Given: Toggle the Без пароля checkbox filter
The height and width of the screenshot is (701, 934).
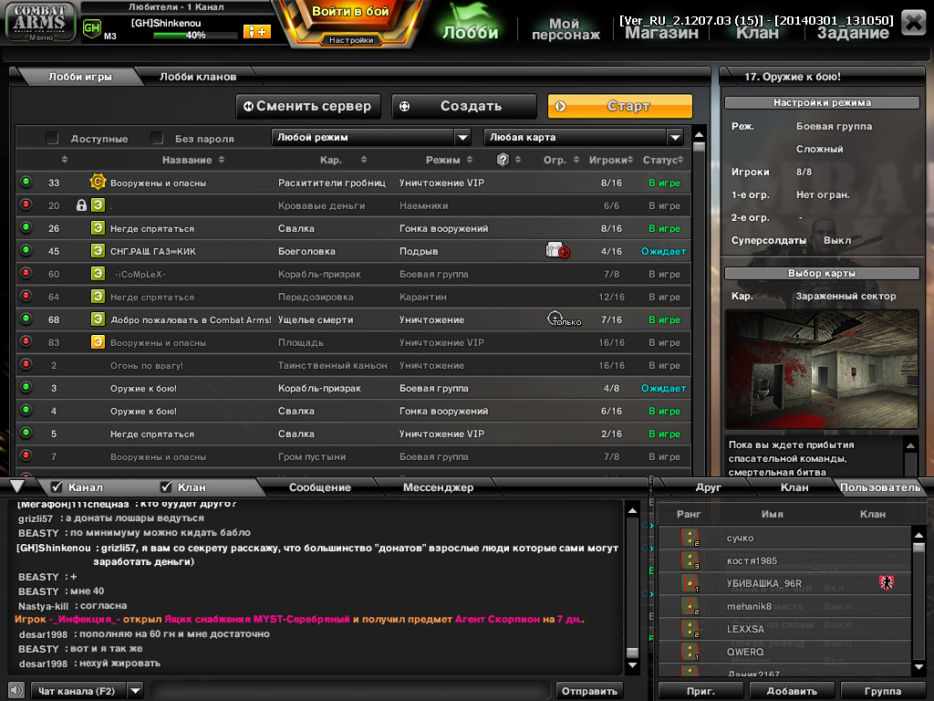Looking at the screenshot, I should [157, 139].
